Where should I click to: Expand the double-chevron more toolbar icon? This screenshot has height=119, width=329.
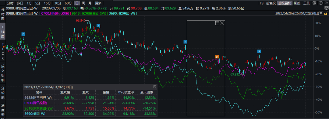coord(326,3)
